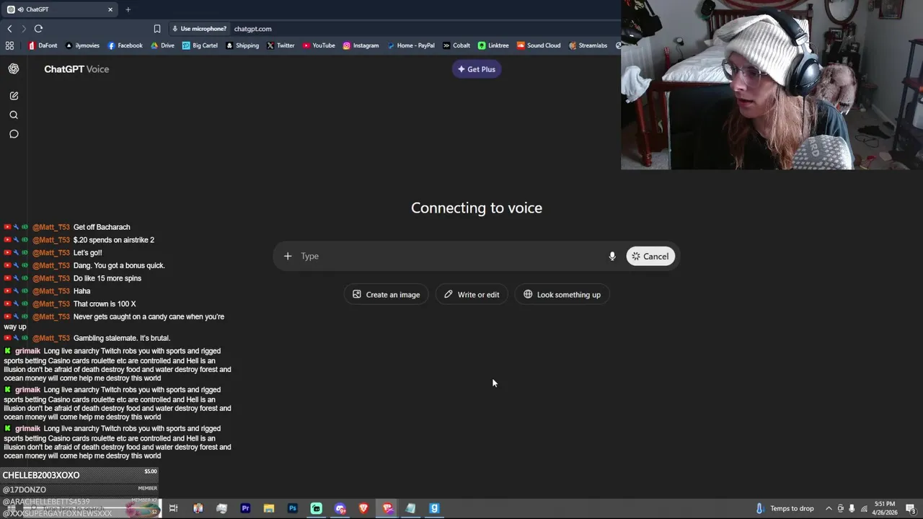
Task: Choose Write or edit suggestion
Action: (x=472, y=294)
